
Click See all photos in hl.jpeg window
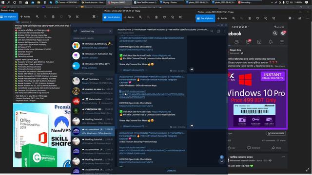pos(9,17)
